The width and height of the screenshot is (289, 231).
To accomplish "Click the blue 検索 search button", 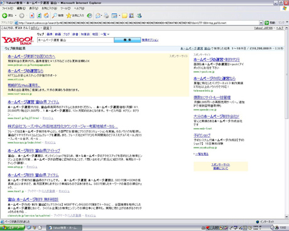I will point(128,40).
